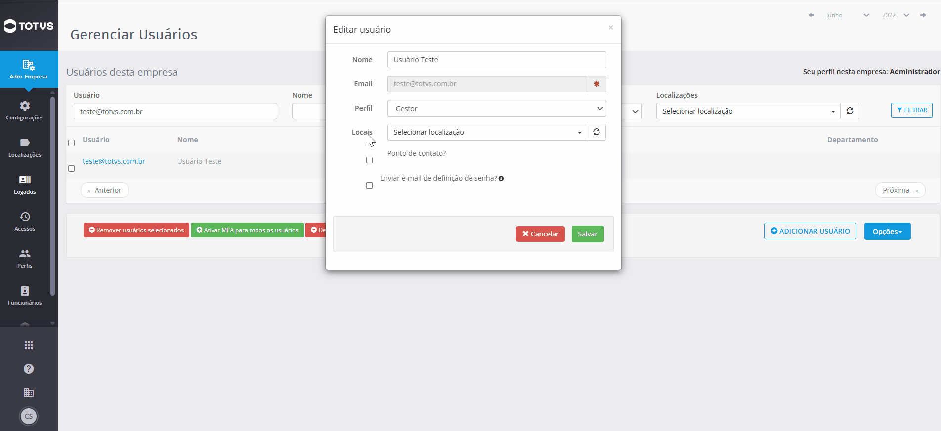This screenshot has height=431, width=941.
Task: Open Localizações in the sidebar
Action: 25,148
